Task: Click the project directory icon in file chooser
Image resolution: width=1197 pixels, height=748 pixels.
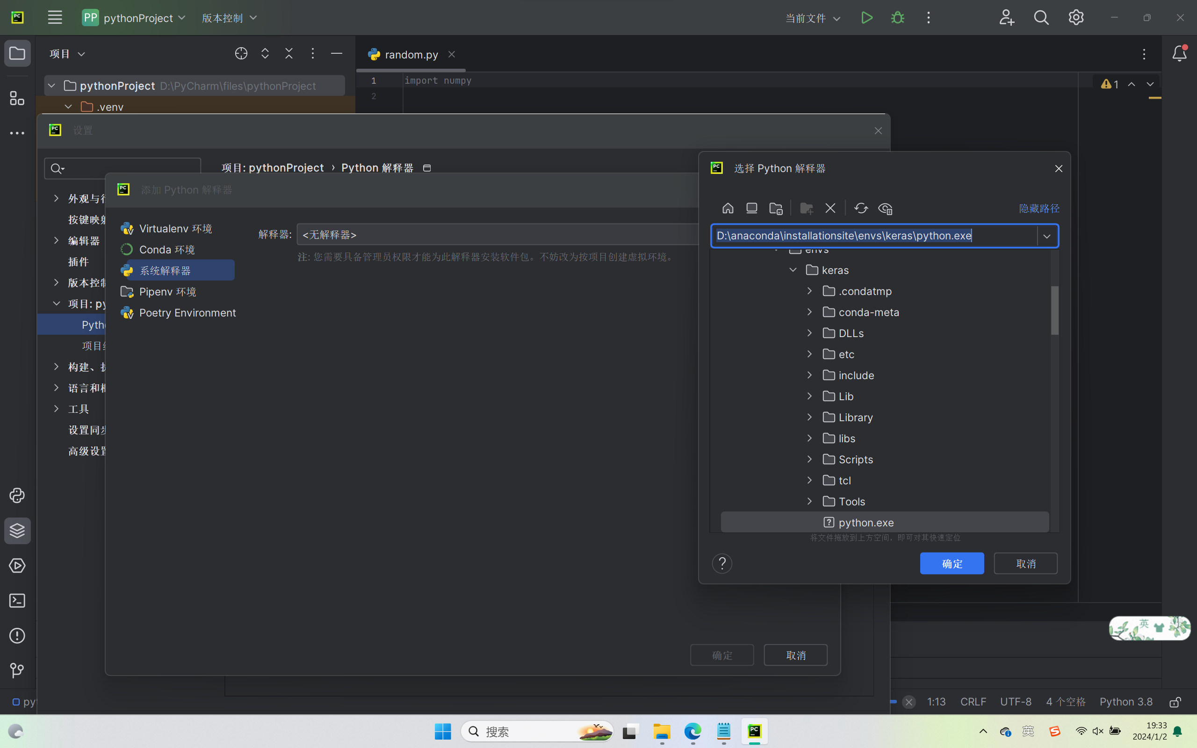Action: pyautogui.click(x=776, y=209)
